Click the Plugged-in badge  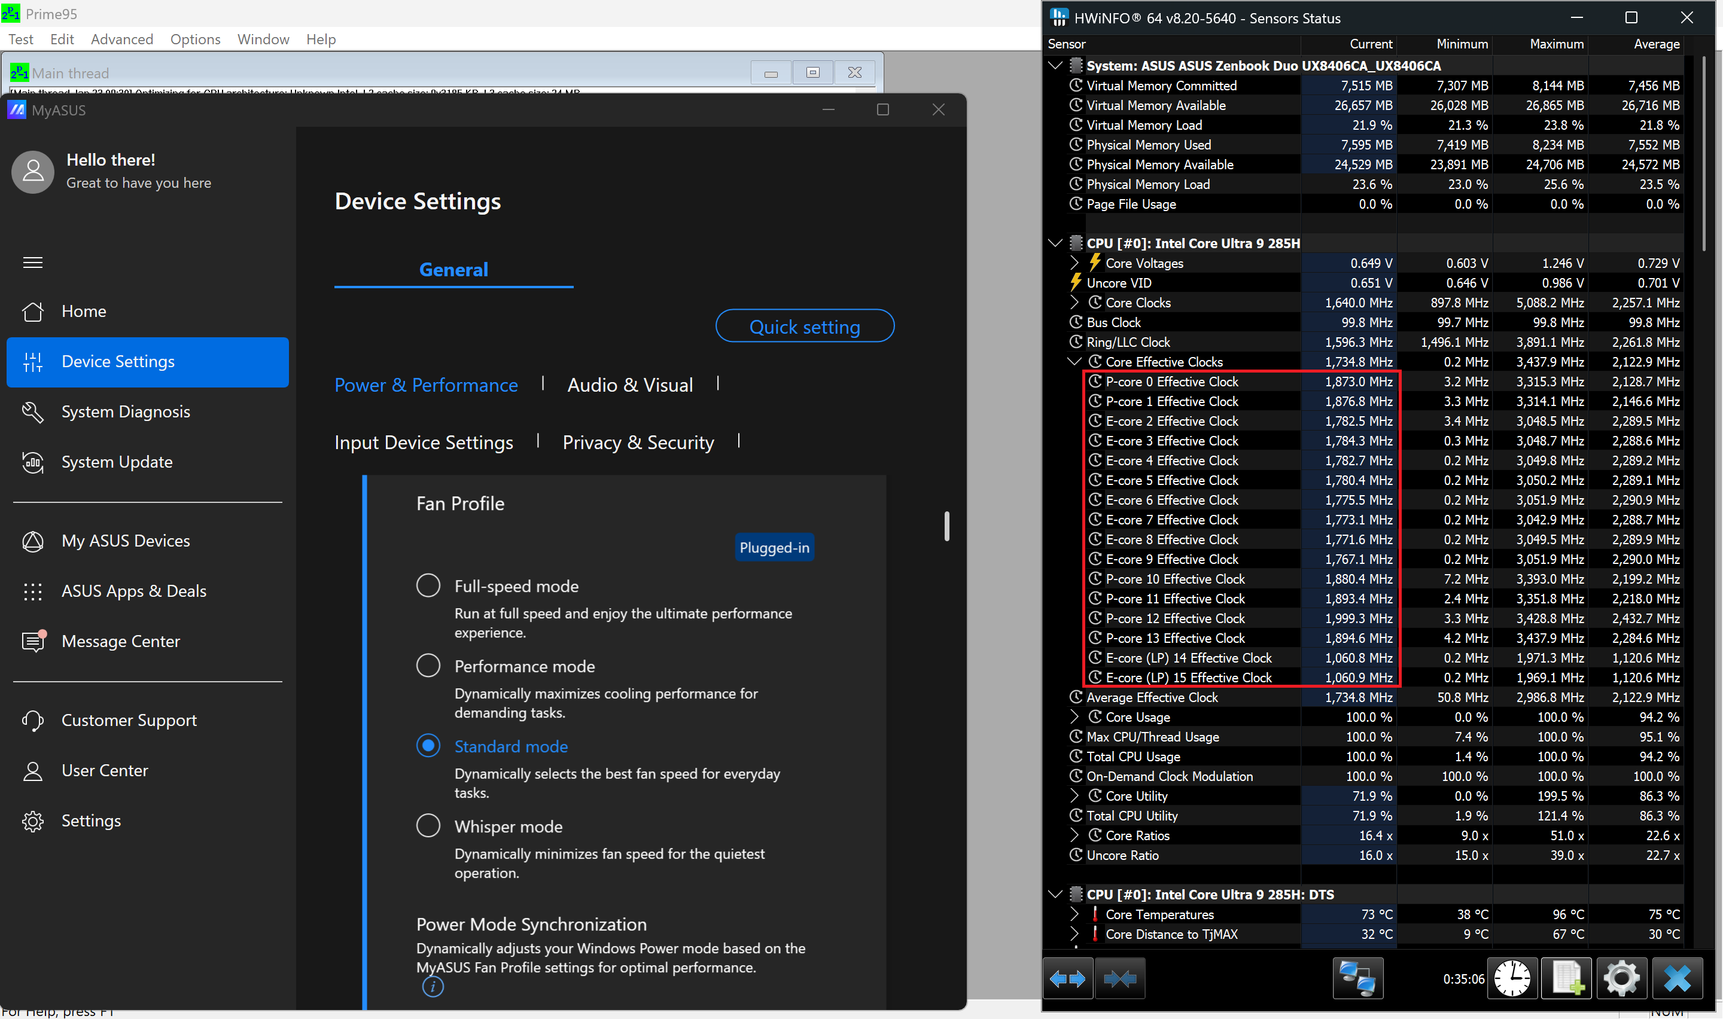pos(774,547)
